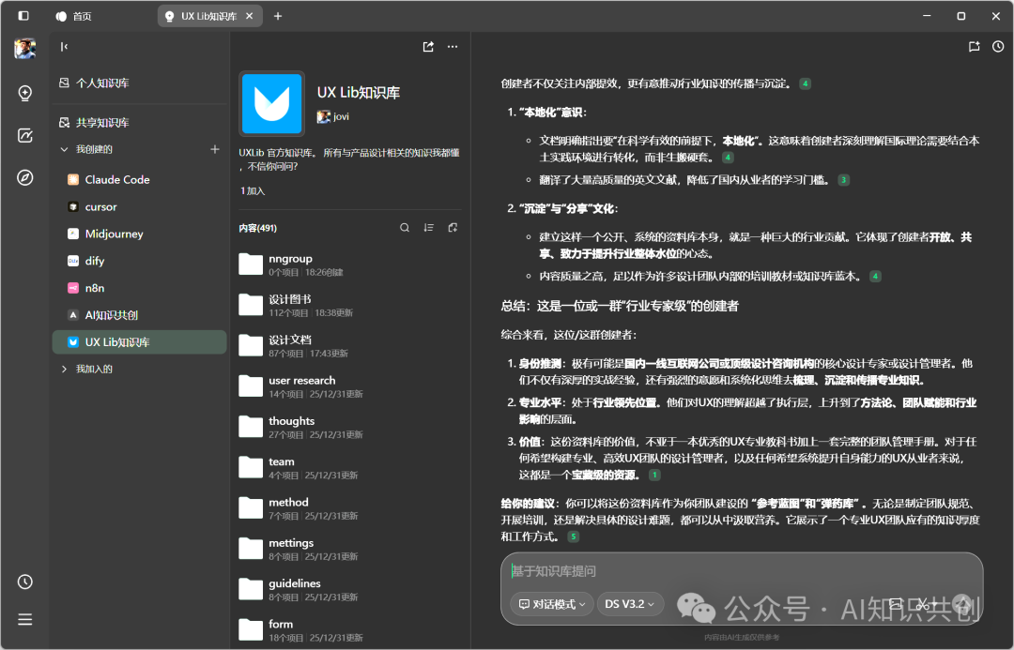The image size is (1014, 650).
Task: Add a new knowledge base with plus icon
Action: (215, 149)
